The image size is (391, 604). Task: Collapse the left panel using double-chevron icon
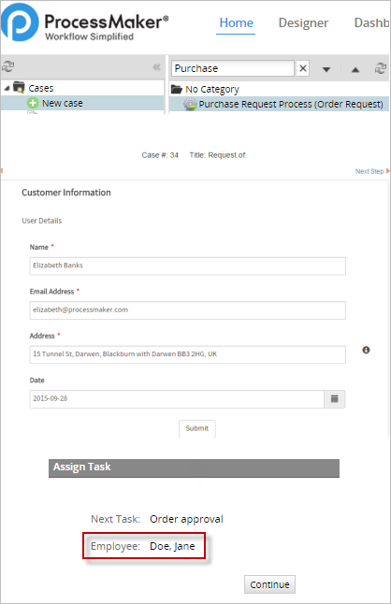(156, 67)
